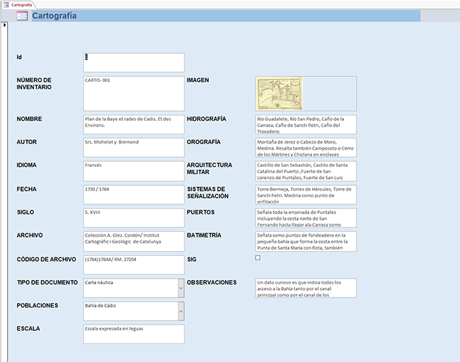Click the map image thumbnail
Image resolution: width=460 pixels, height=362 pixels.
275,93
